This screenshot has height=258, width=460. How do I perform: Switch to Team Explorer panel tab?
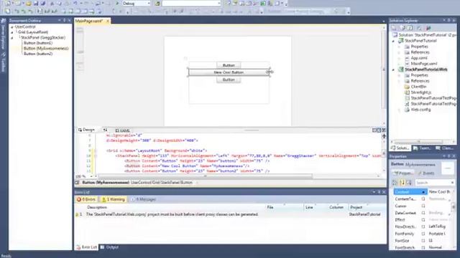(x=422, y=148)
